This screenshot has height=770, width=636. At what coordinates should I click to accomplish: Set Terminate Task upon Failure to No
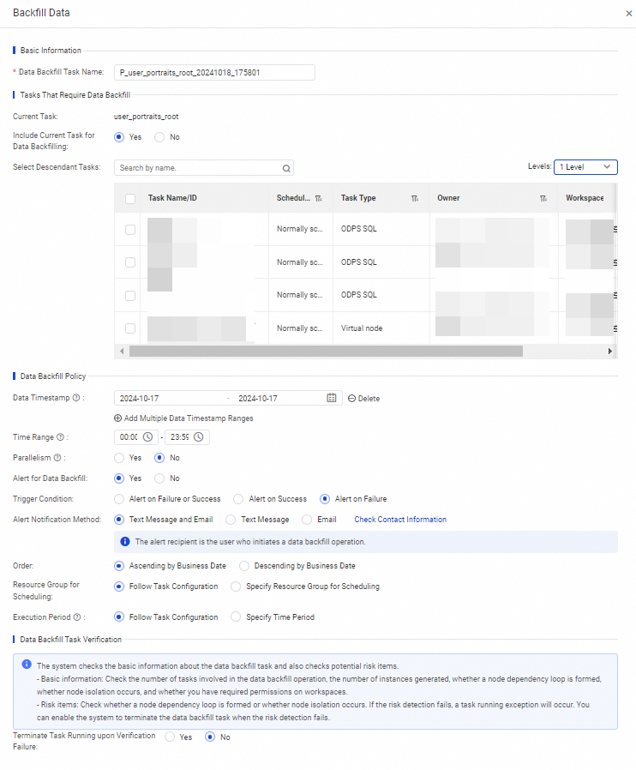pyautogui.click(x=209, y=737)
